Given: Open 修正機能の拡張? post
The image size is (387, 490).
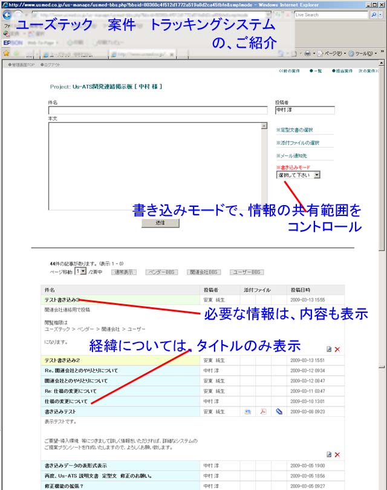Looking at the screenshot, I should point(63,486).
